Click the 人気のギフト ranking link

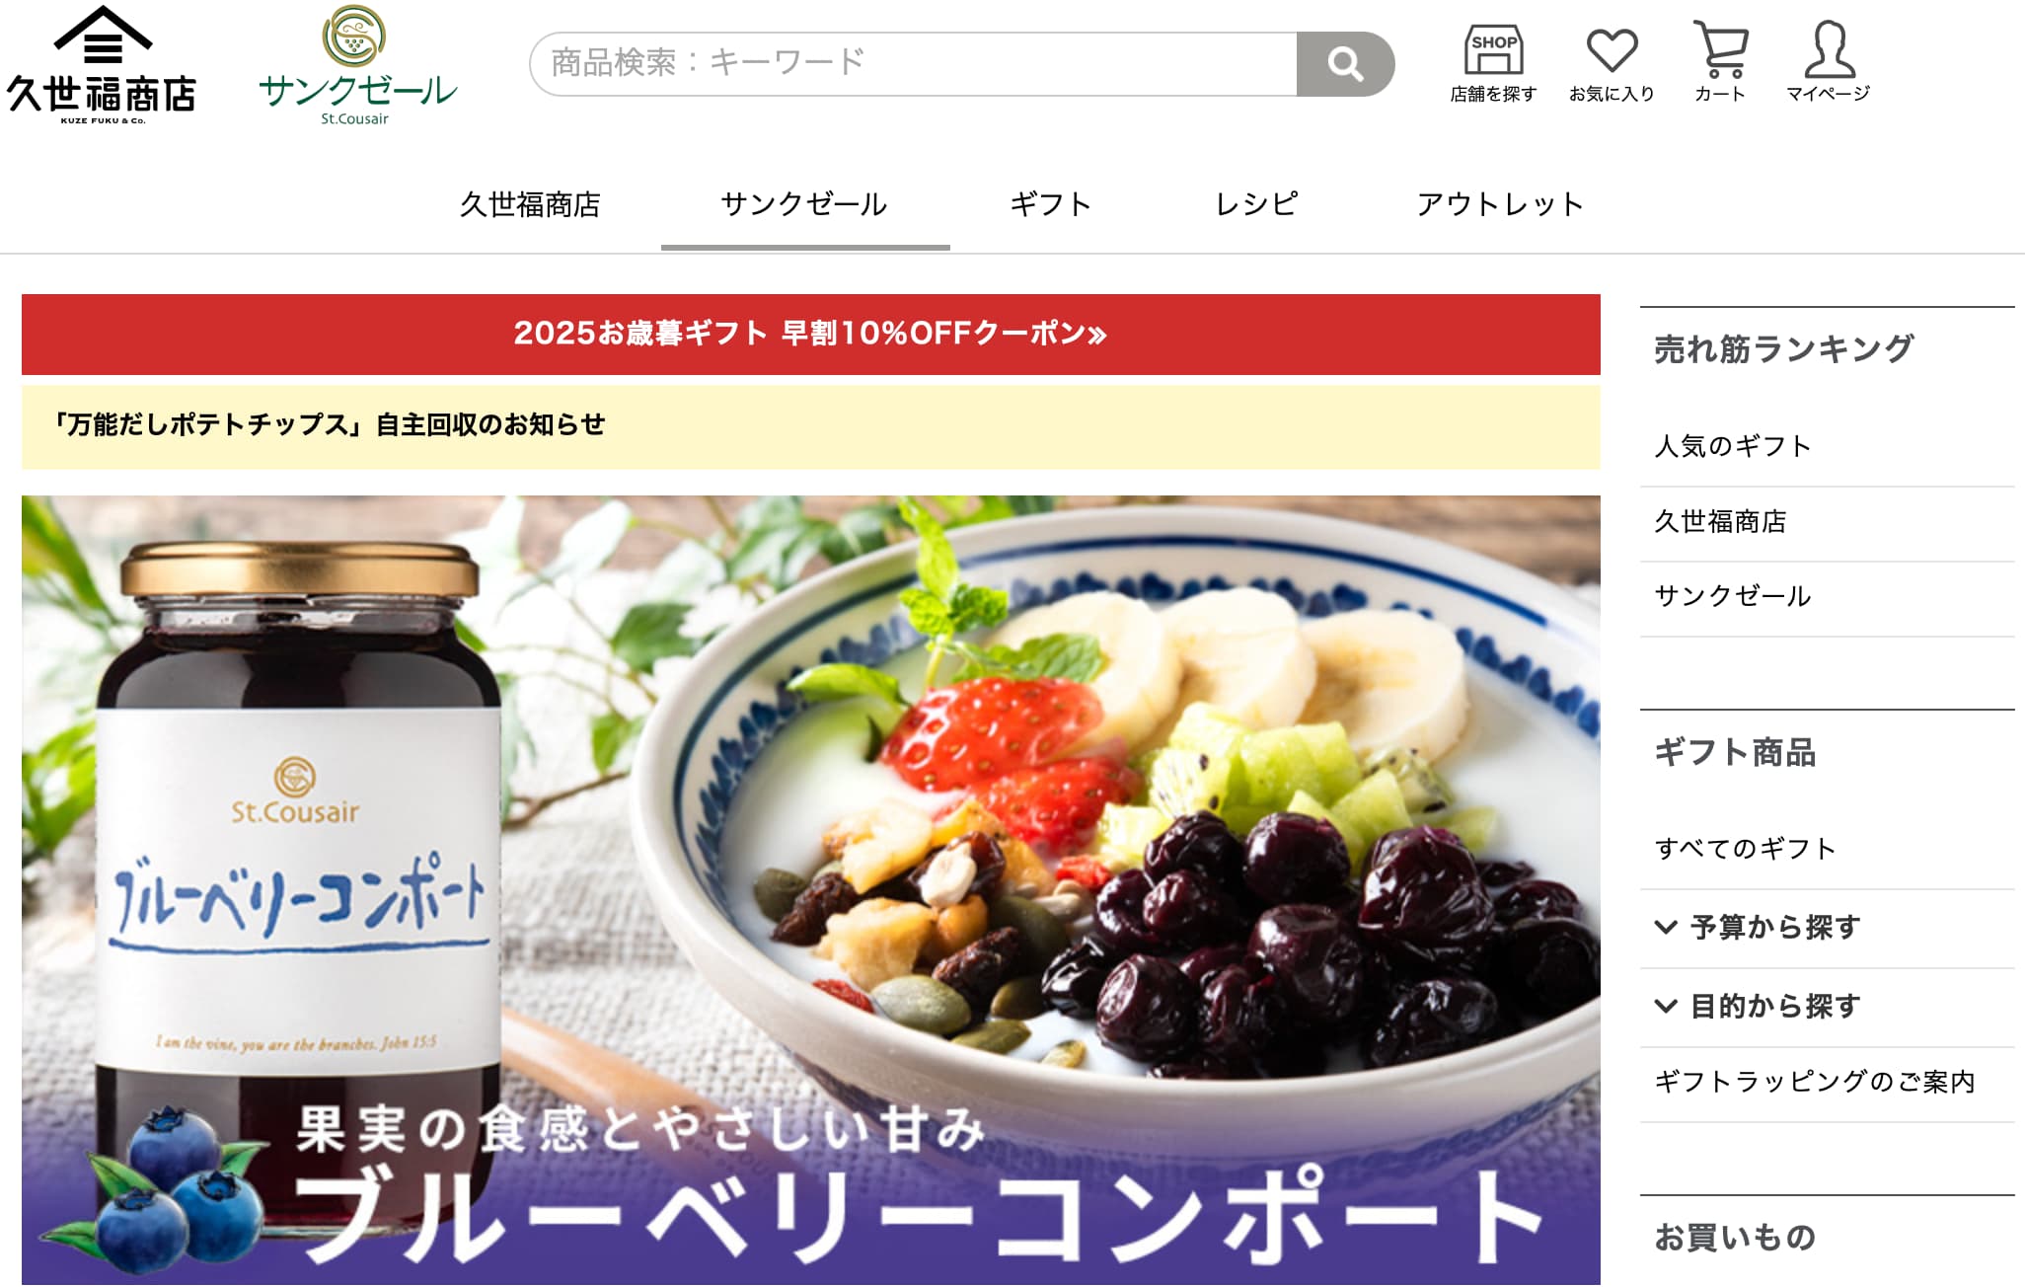[x=1733, y=446]
